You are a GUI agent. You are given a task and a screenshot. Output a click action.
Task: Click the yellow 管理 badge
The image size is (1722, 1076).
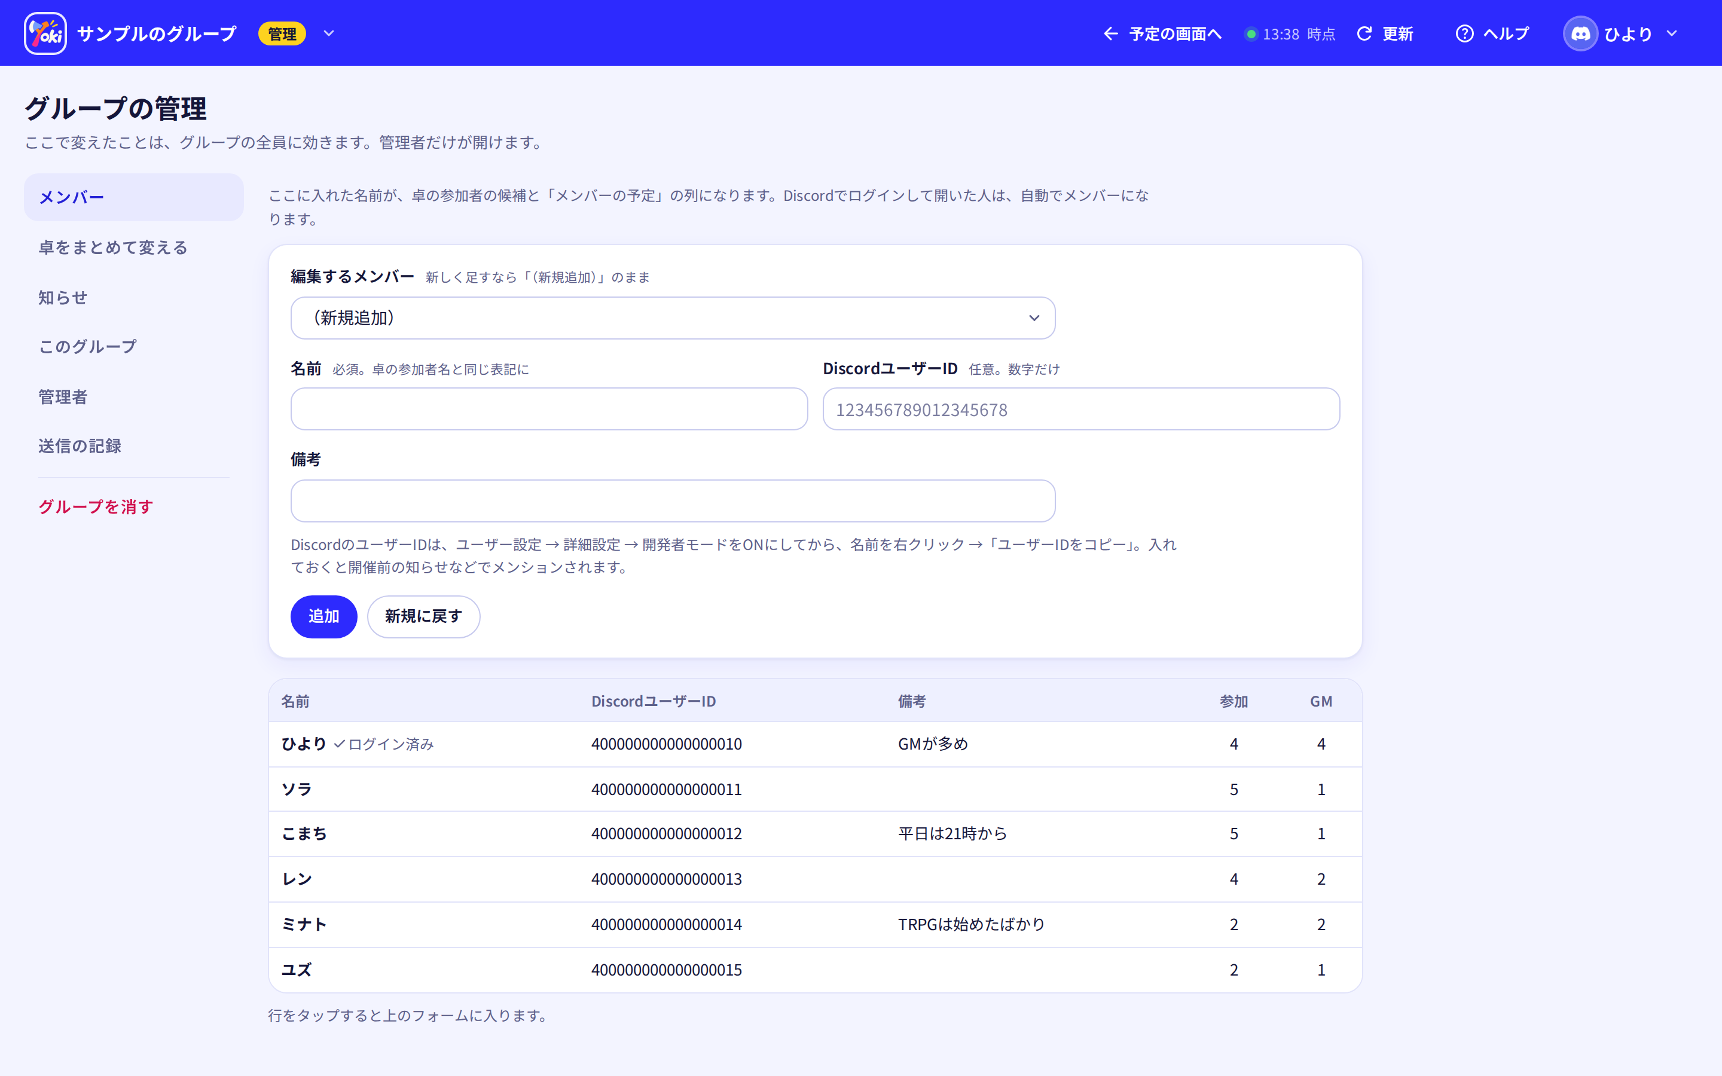[282, 33]
